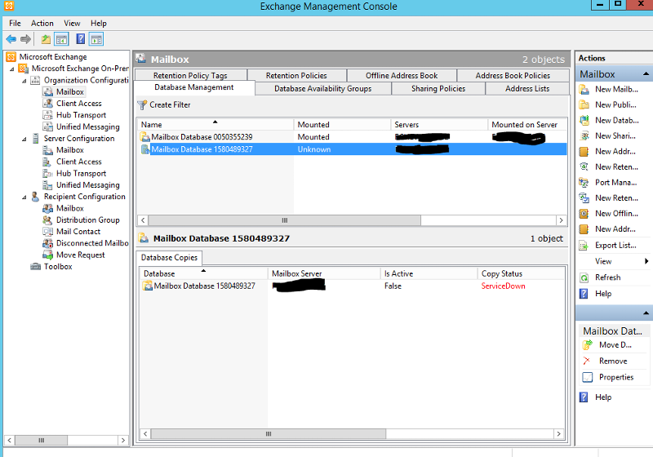
Task: Click the Disconnected Mailbox tree icon
Action: pyautogui.click(x=48, y=243)
